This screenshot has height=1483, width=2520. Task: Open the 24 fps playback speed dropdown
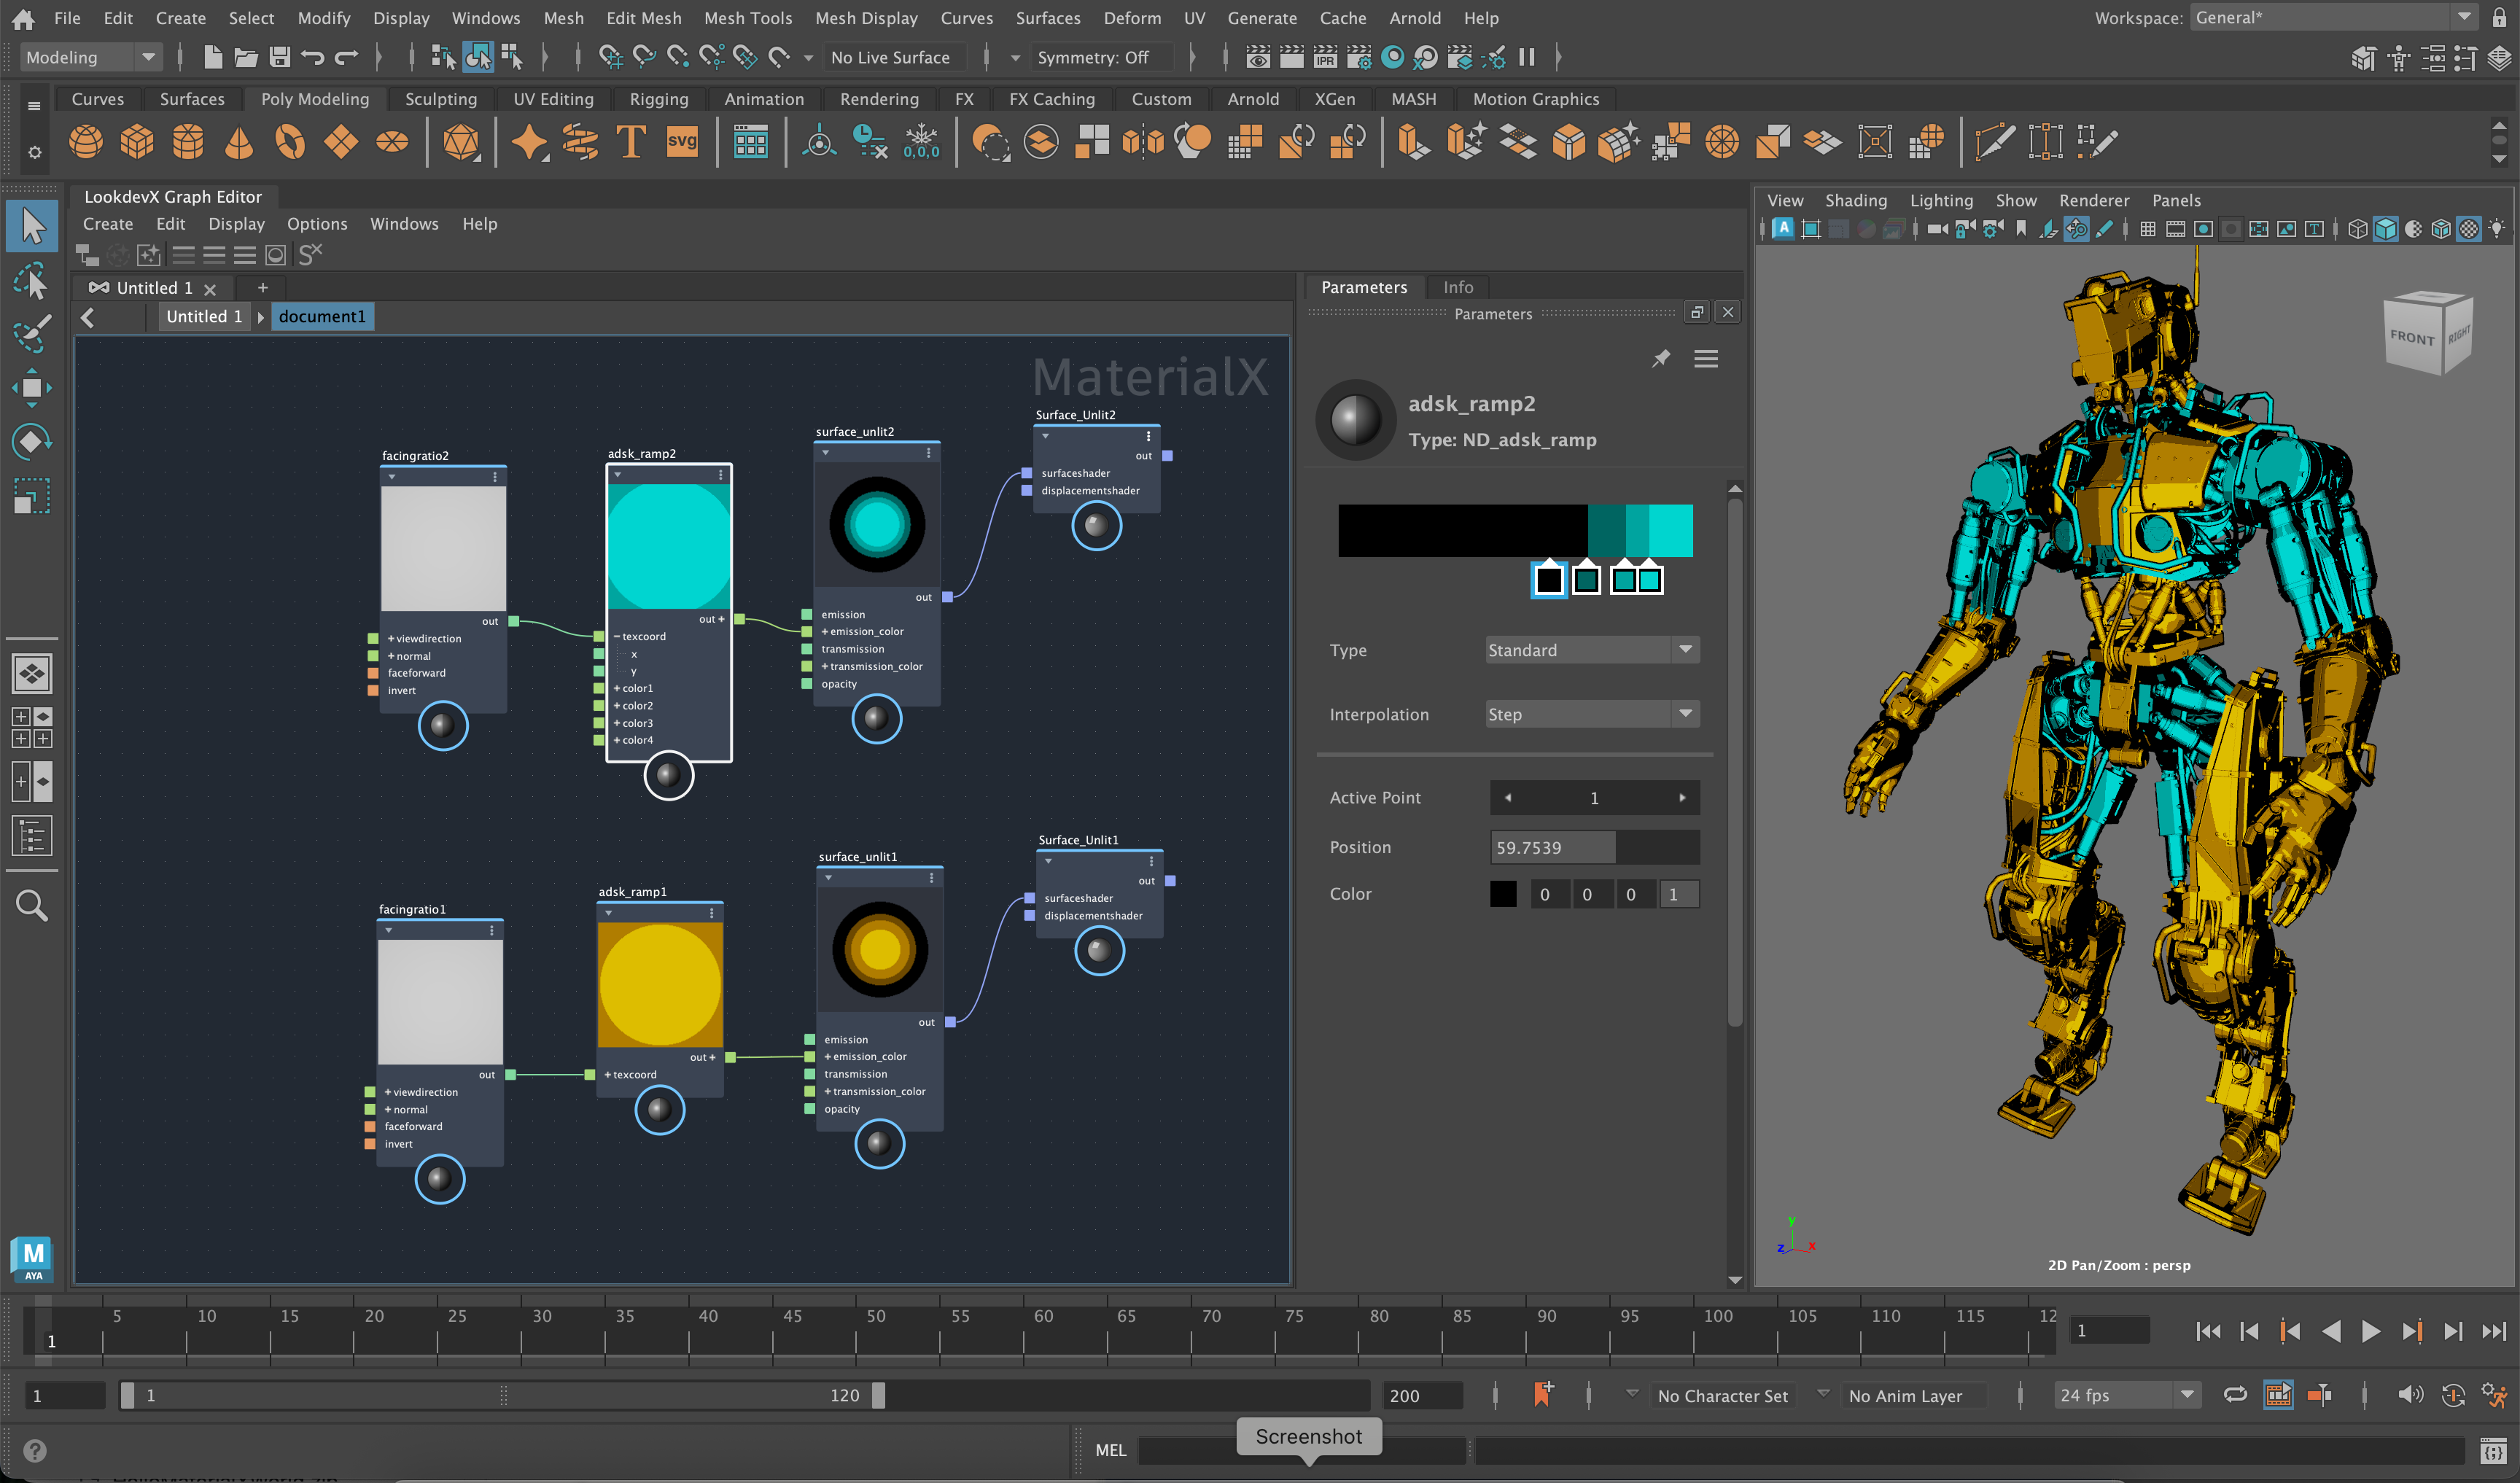click(2126, 1394)
